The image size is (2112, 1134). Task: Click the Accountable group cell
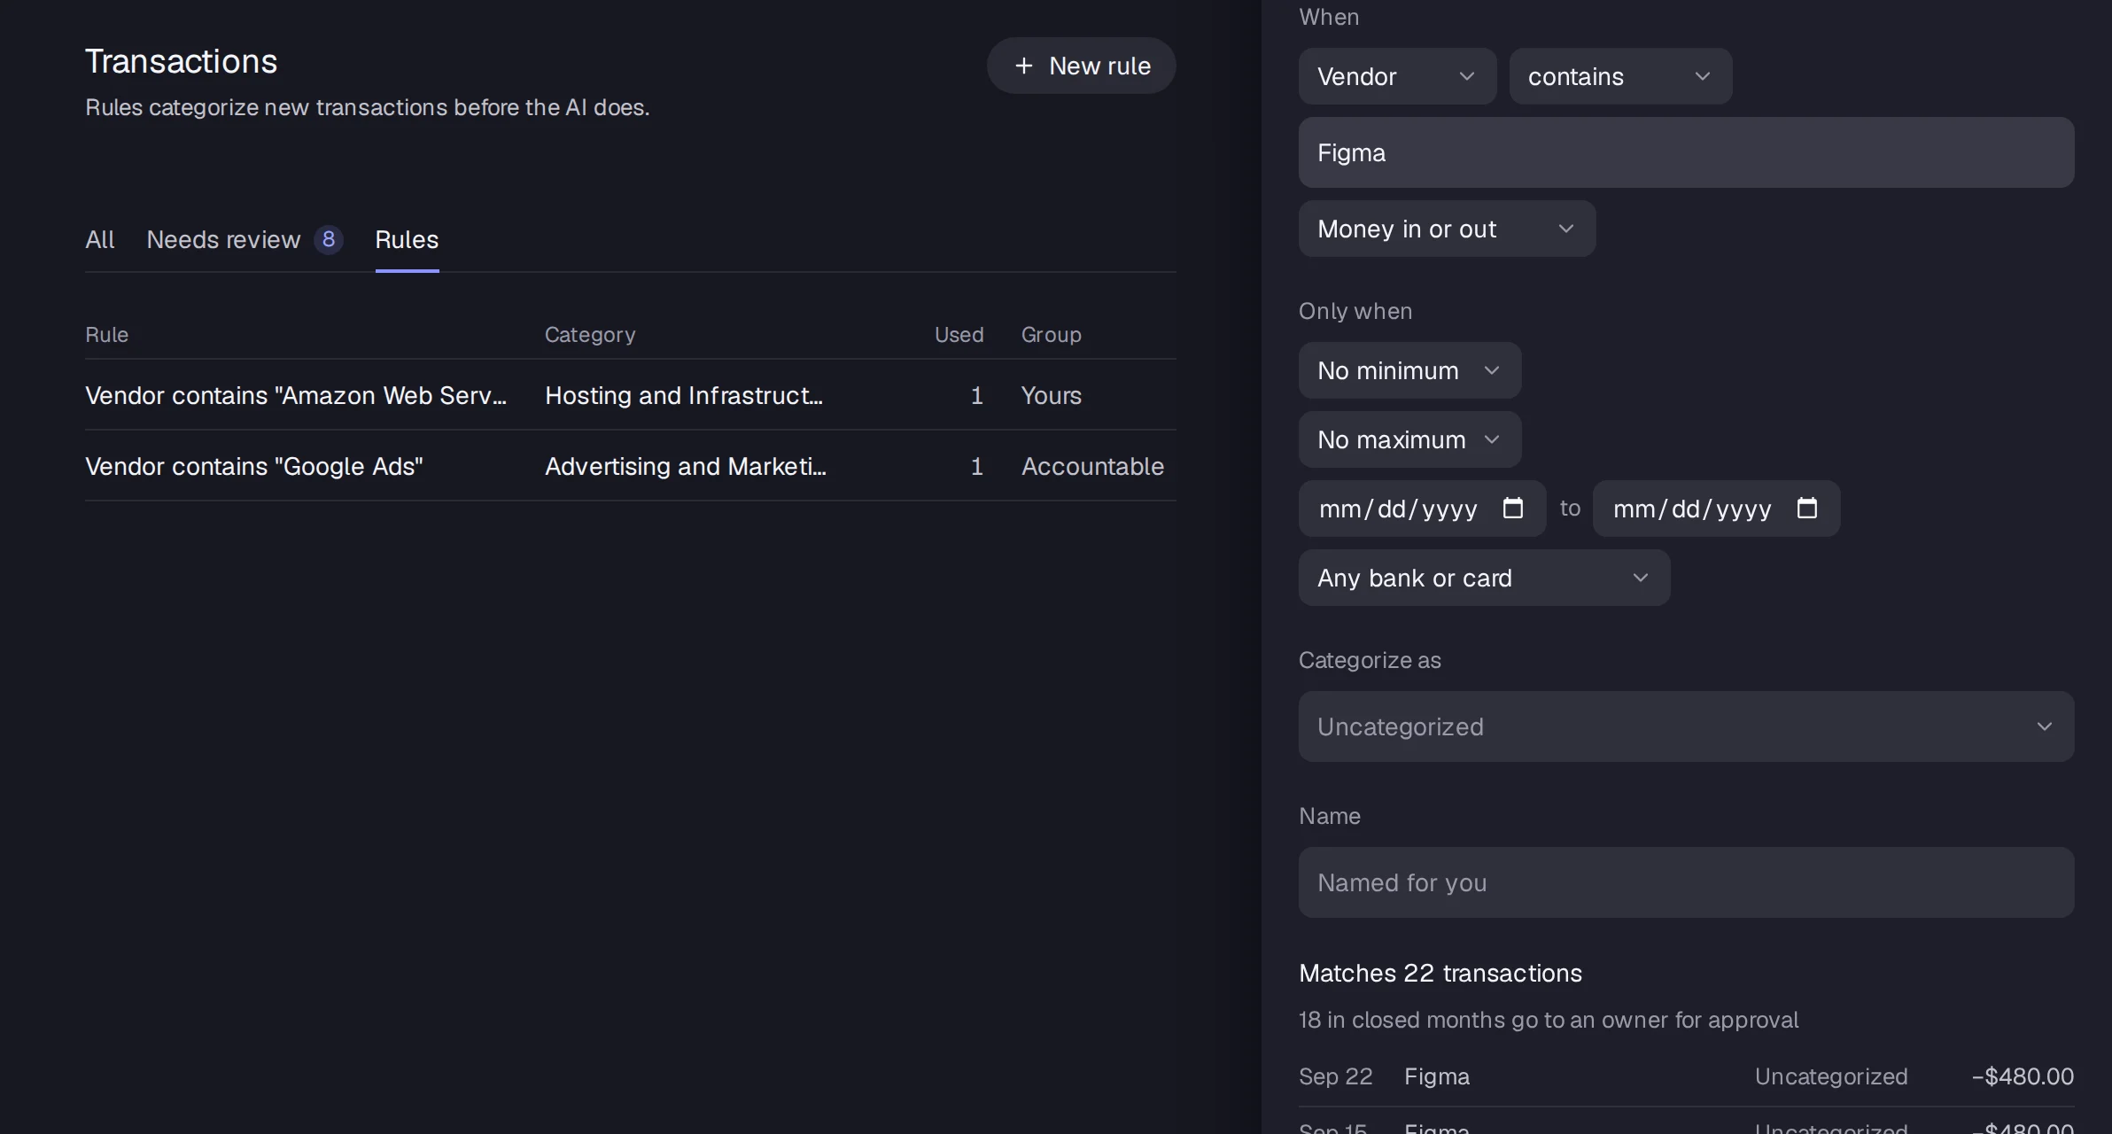tap(1092, 466)
